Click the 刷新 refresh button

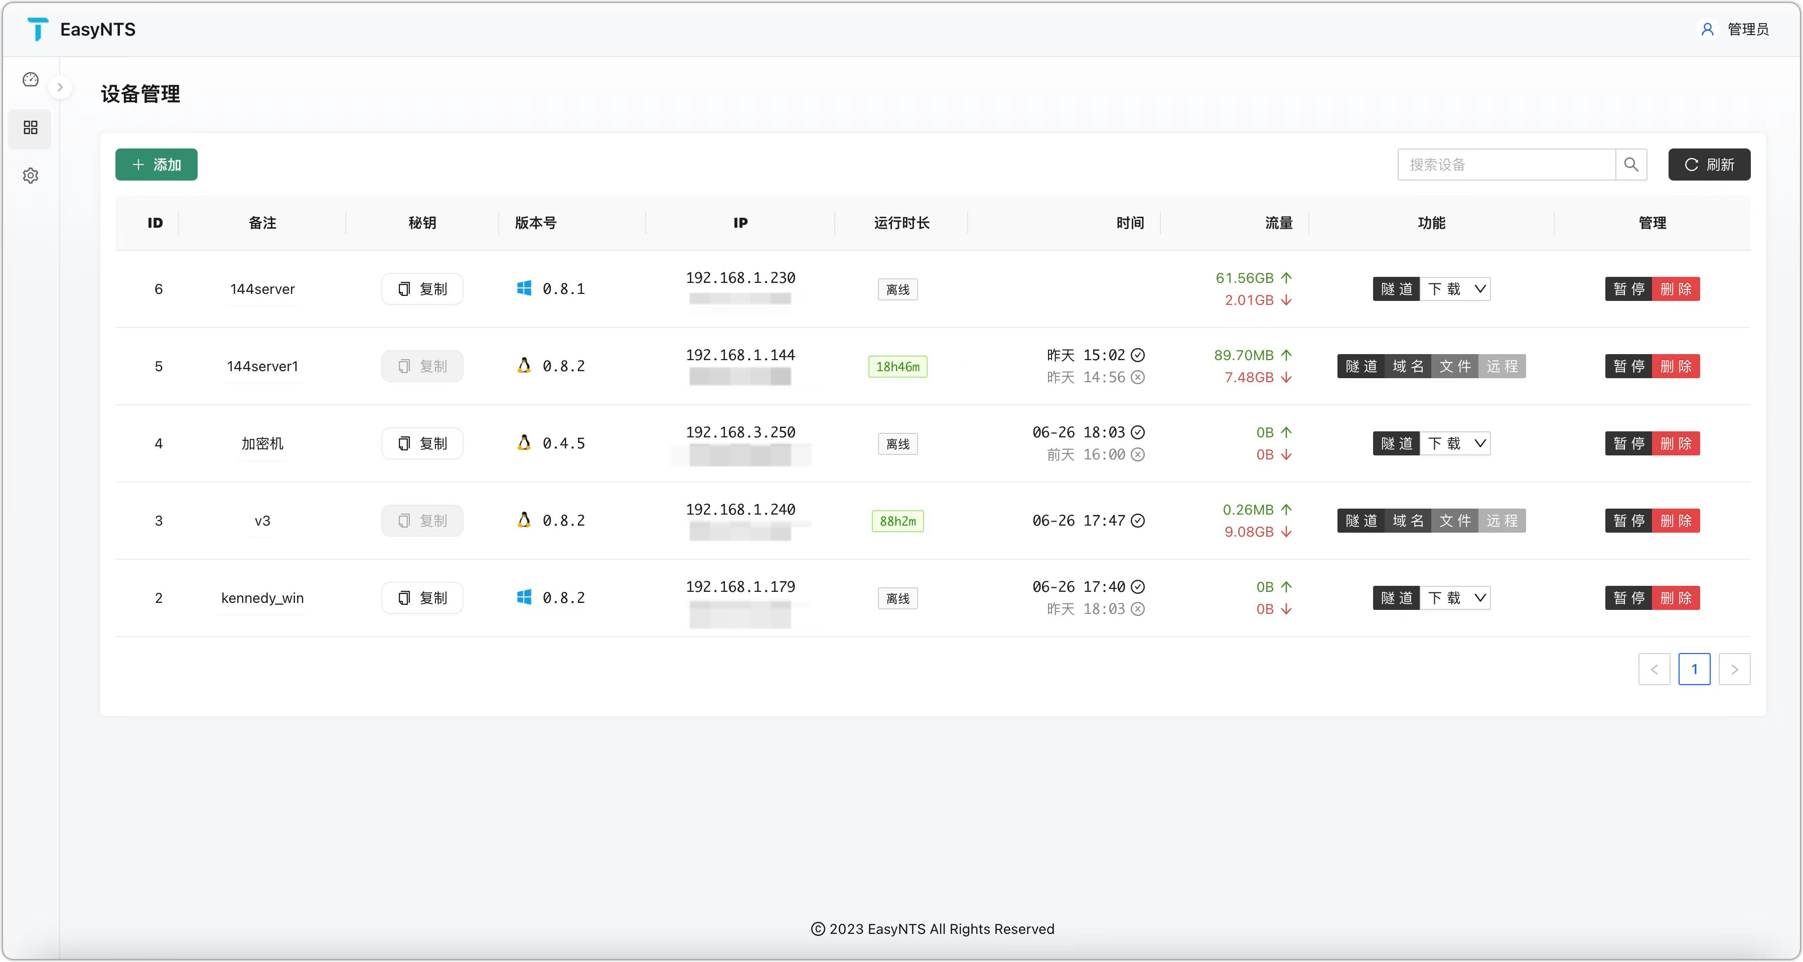pos(1709,165)
